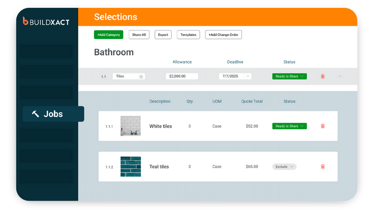
Task: Click the Export button
Action: pyautogui.click(x=163, y=35)
